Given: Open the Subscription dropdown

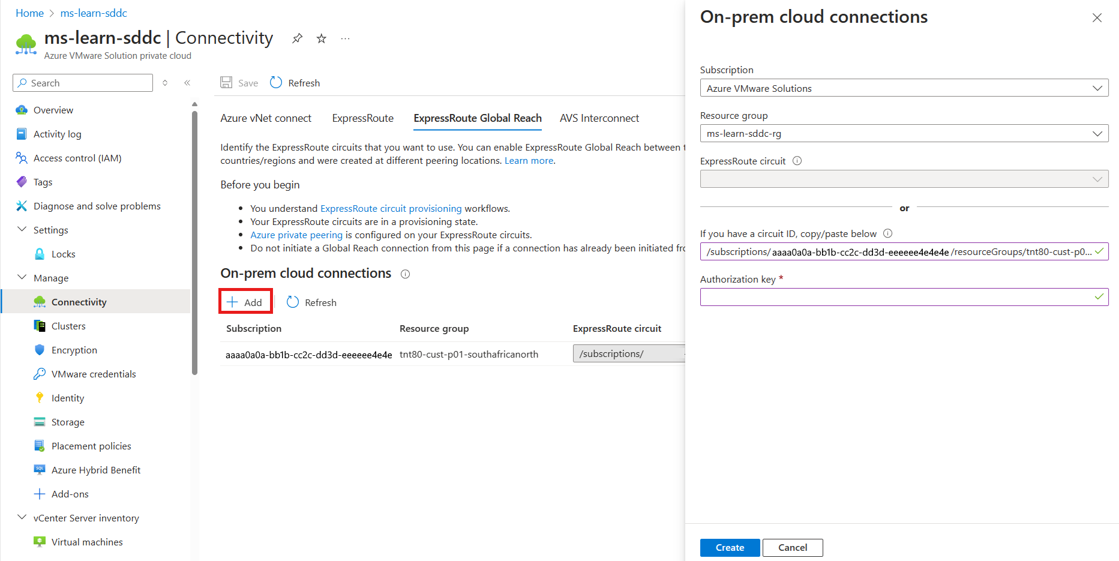Looking at the screenshot, I should [x=904, y=88].
